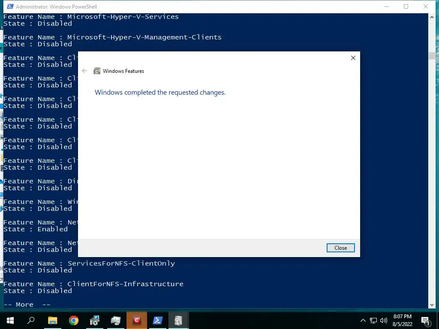Click the X at the top of Windows Features dialog

click(353, 58)
